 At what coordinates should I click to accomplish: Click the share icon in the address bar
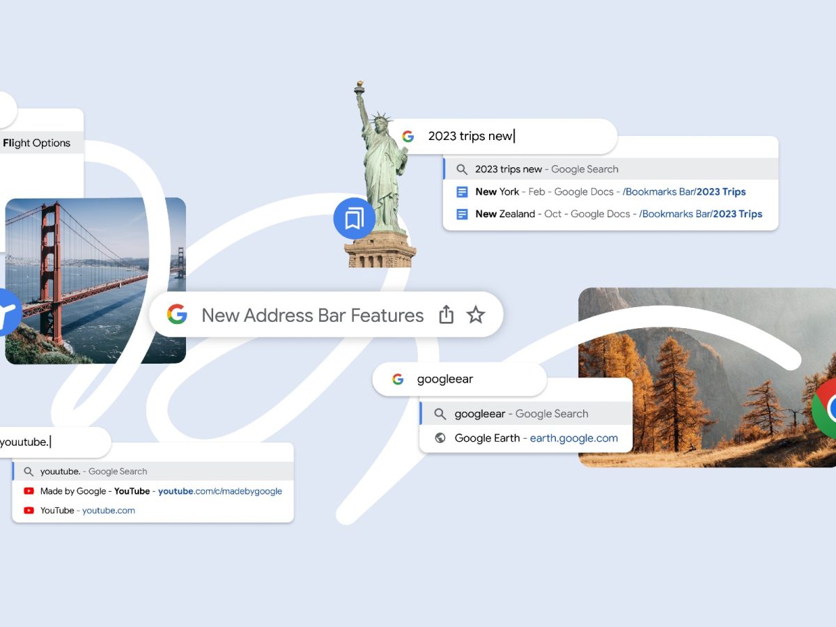tap(447, 315)
